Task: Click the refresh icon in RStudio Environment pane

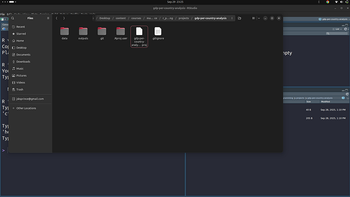Action: tap(345, 29)
